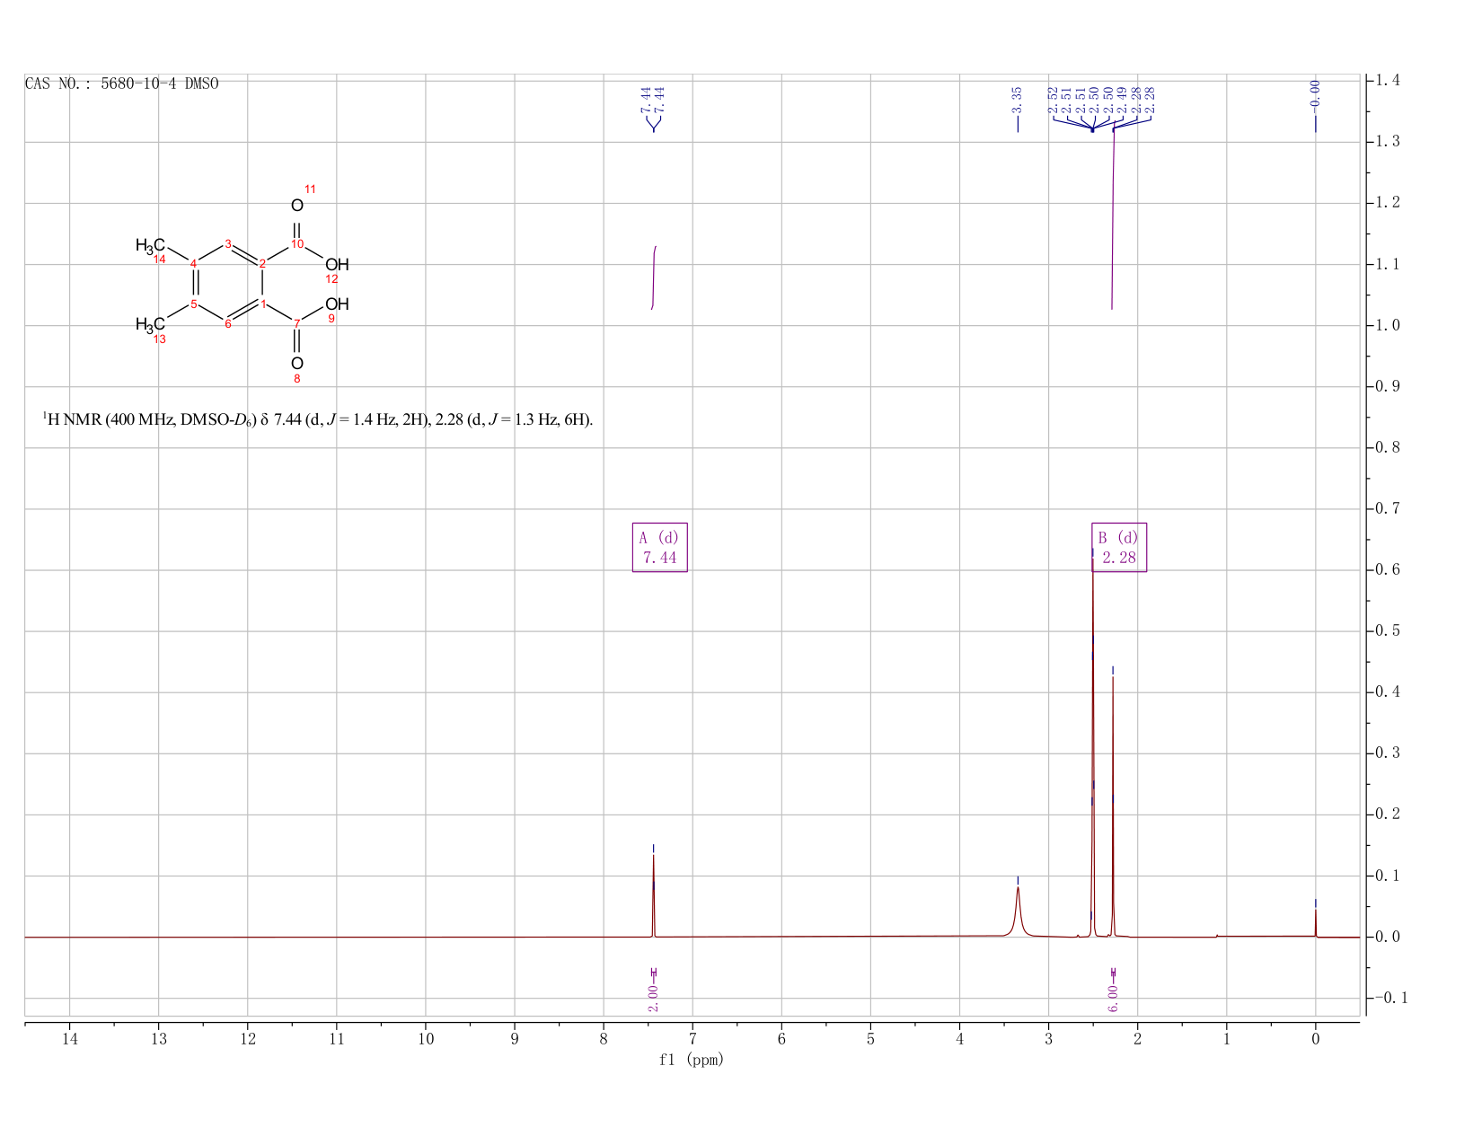Click the y-axis tick label '0.5'
This screenshot has width=1482, height=1145.
click(1387, 631)
